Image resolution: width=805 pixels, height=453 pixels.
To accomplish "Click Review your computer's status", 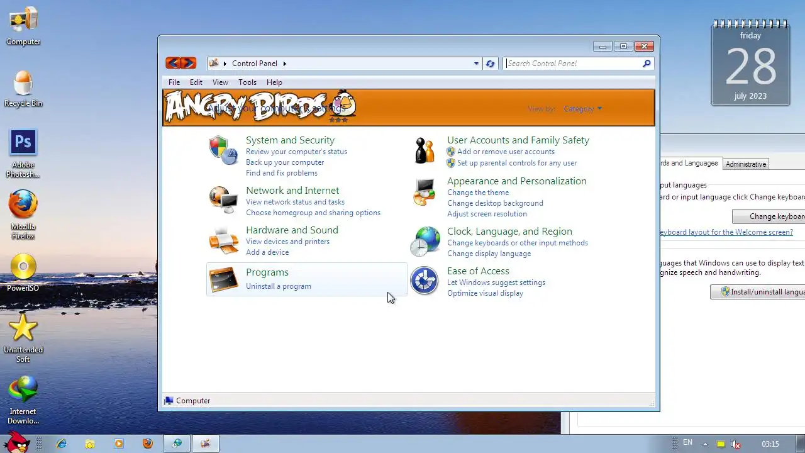I will (x=296, y=152).
